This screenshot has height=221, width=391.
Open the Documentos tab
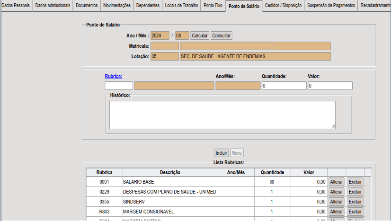(x=87, y=6)
